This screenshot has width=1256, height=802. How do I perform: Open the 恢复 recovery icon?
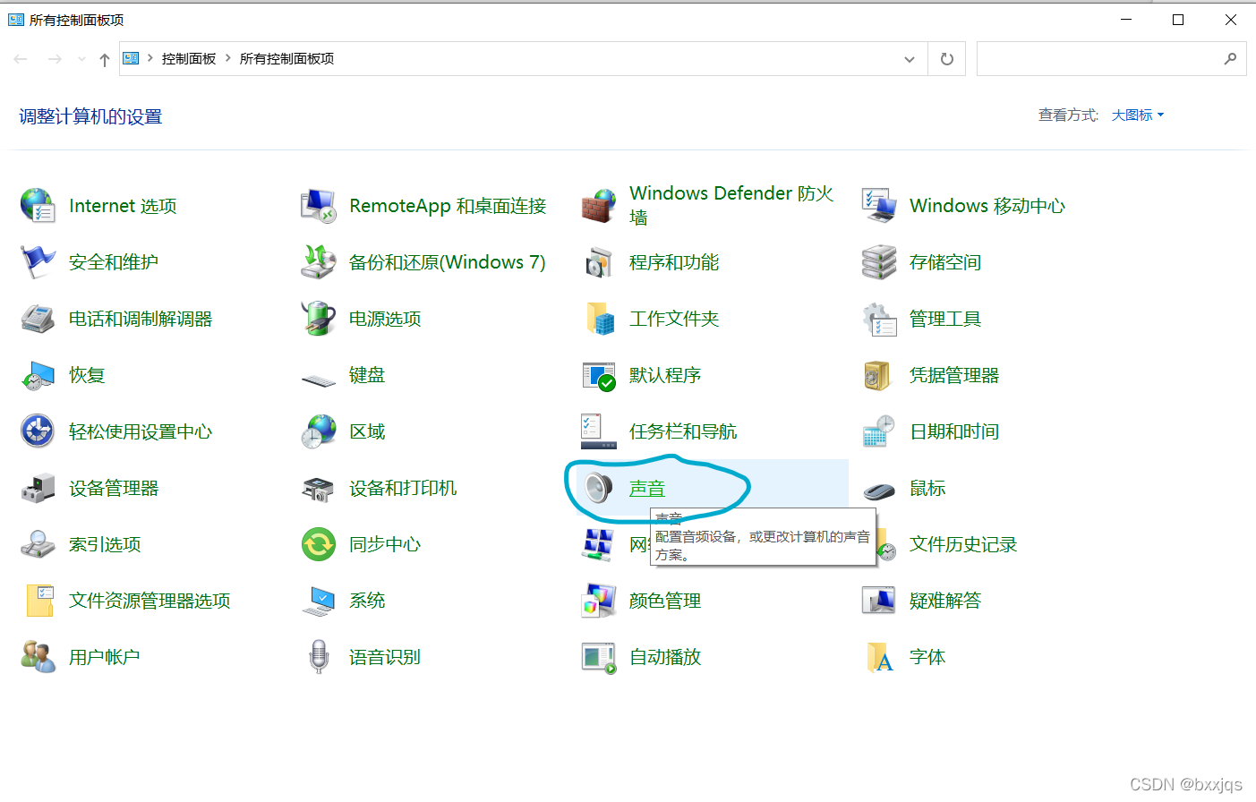click(x=38, y=375)
